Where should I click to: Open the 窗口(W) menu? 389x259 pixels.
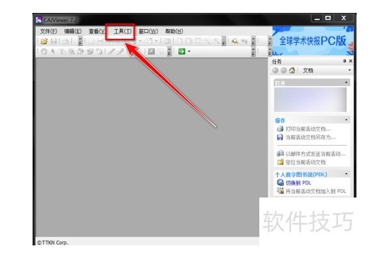148,31
